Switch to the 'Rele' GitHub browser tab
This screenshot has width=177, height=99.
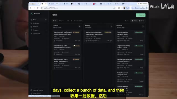(x=124, y=4)
